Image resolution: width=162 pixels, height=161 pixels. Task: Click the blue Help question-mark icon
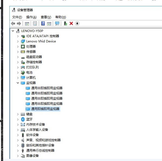click(x=43, y=24)
